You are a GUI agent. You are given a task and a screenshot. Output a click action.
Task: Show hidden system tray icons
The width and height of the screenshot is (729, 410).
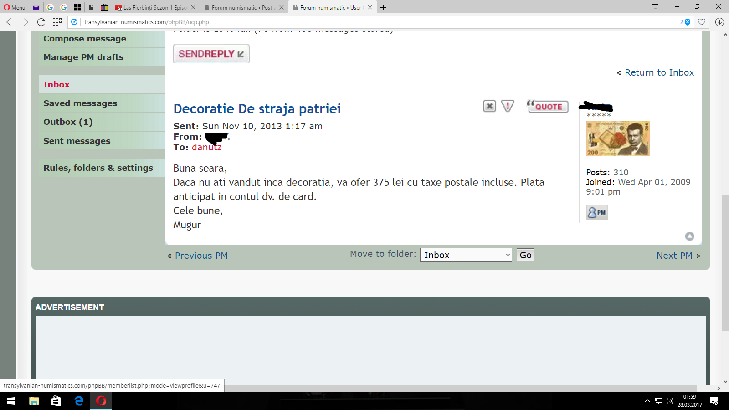tap(647, 401)
